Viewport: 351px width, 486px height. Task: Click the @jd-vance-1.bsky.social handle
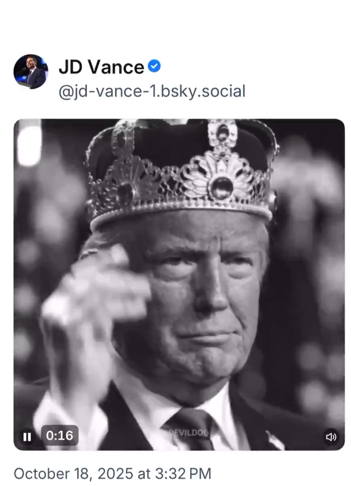coord(152,91)
